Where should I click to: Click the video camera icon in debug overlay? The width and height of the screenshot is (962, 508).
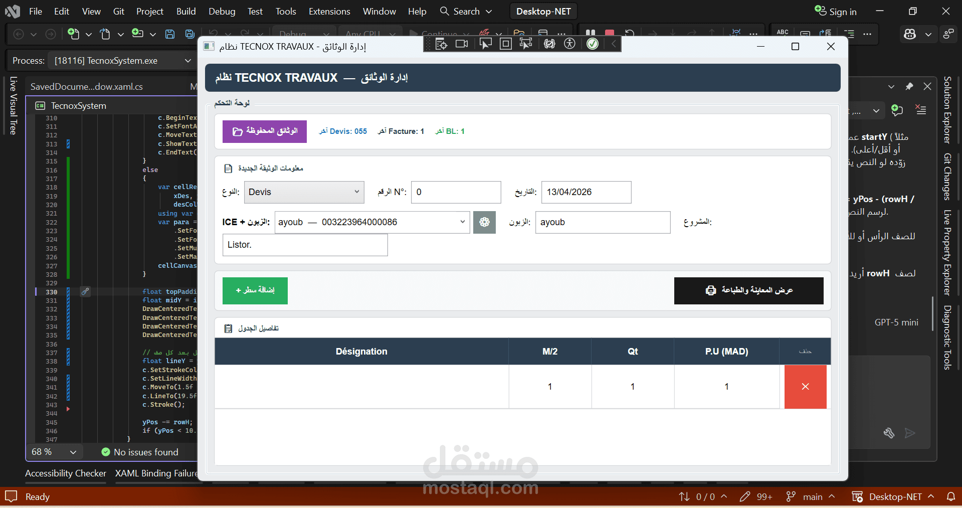pos(462,44)
